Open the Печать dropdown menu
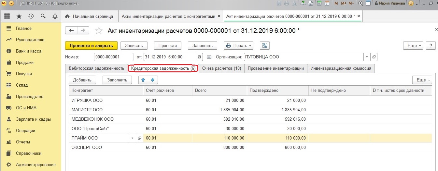Viewport: 438px width, 171px height. [x=239, y=46]
